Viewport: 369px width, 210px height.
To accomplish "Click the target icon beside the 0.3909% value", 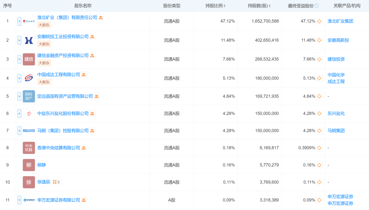I will click(x=319, y=148).
